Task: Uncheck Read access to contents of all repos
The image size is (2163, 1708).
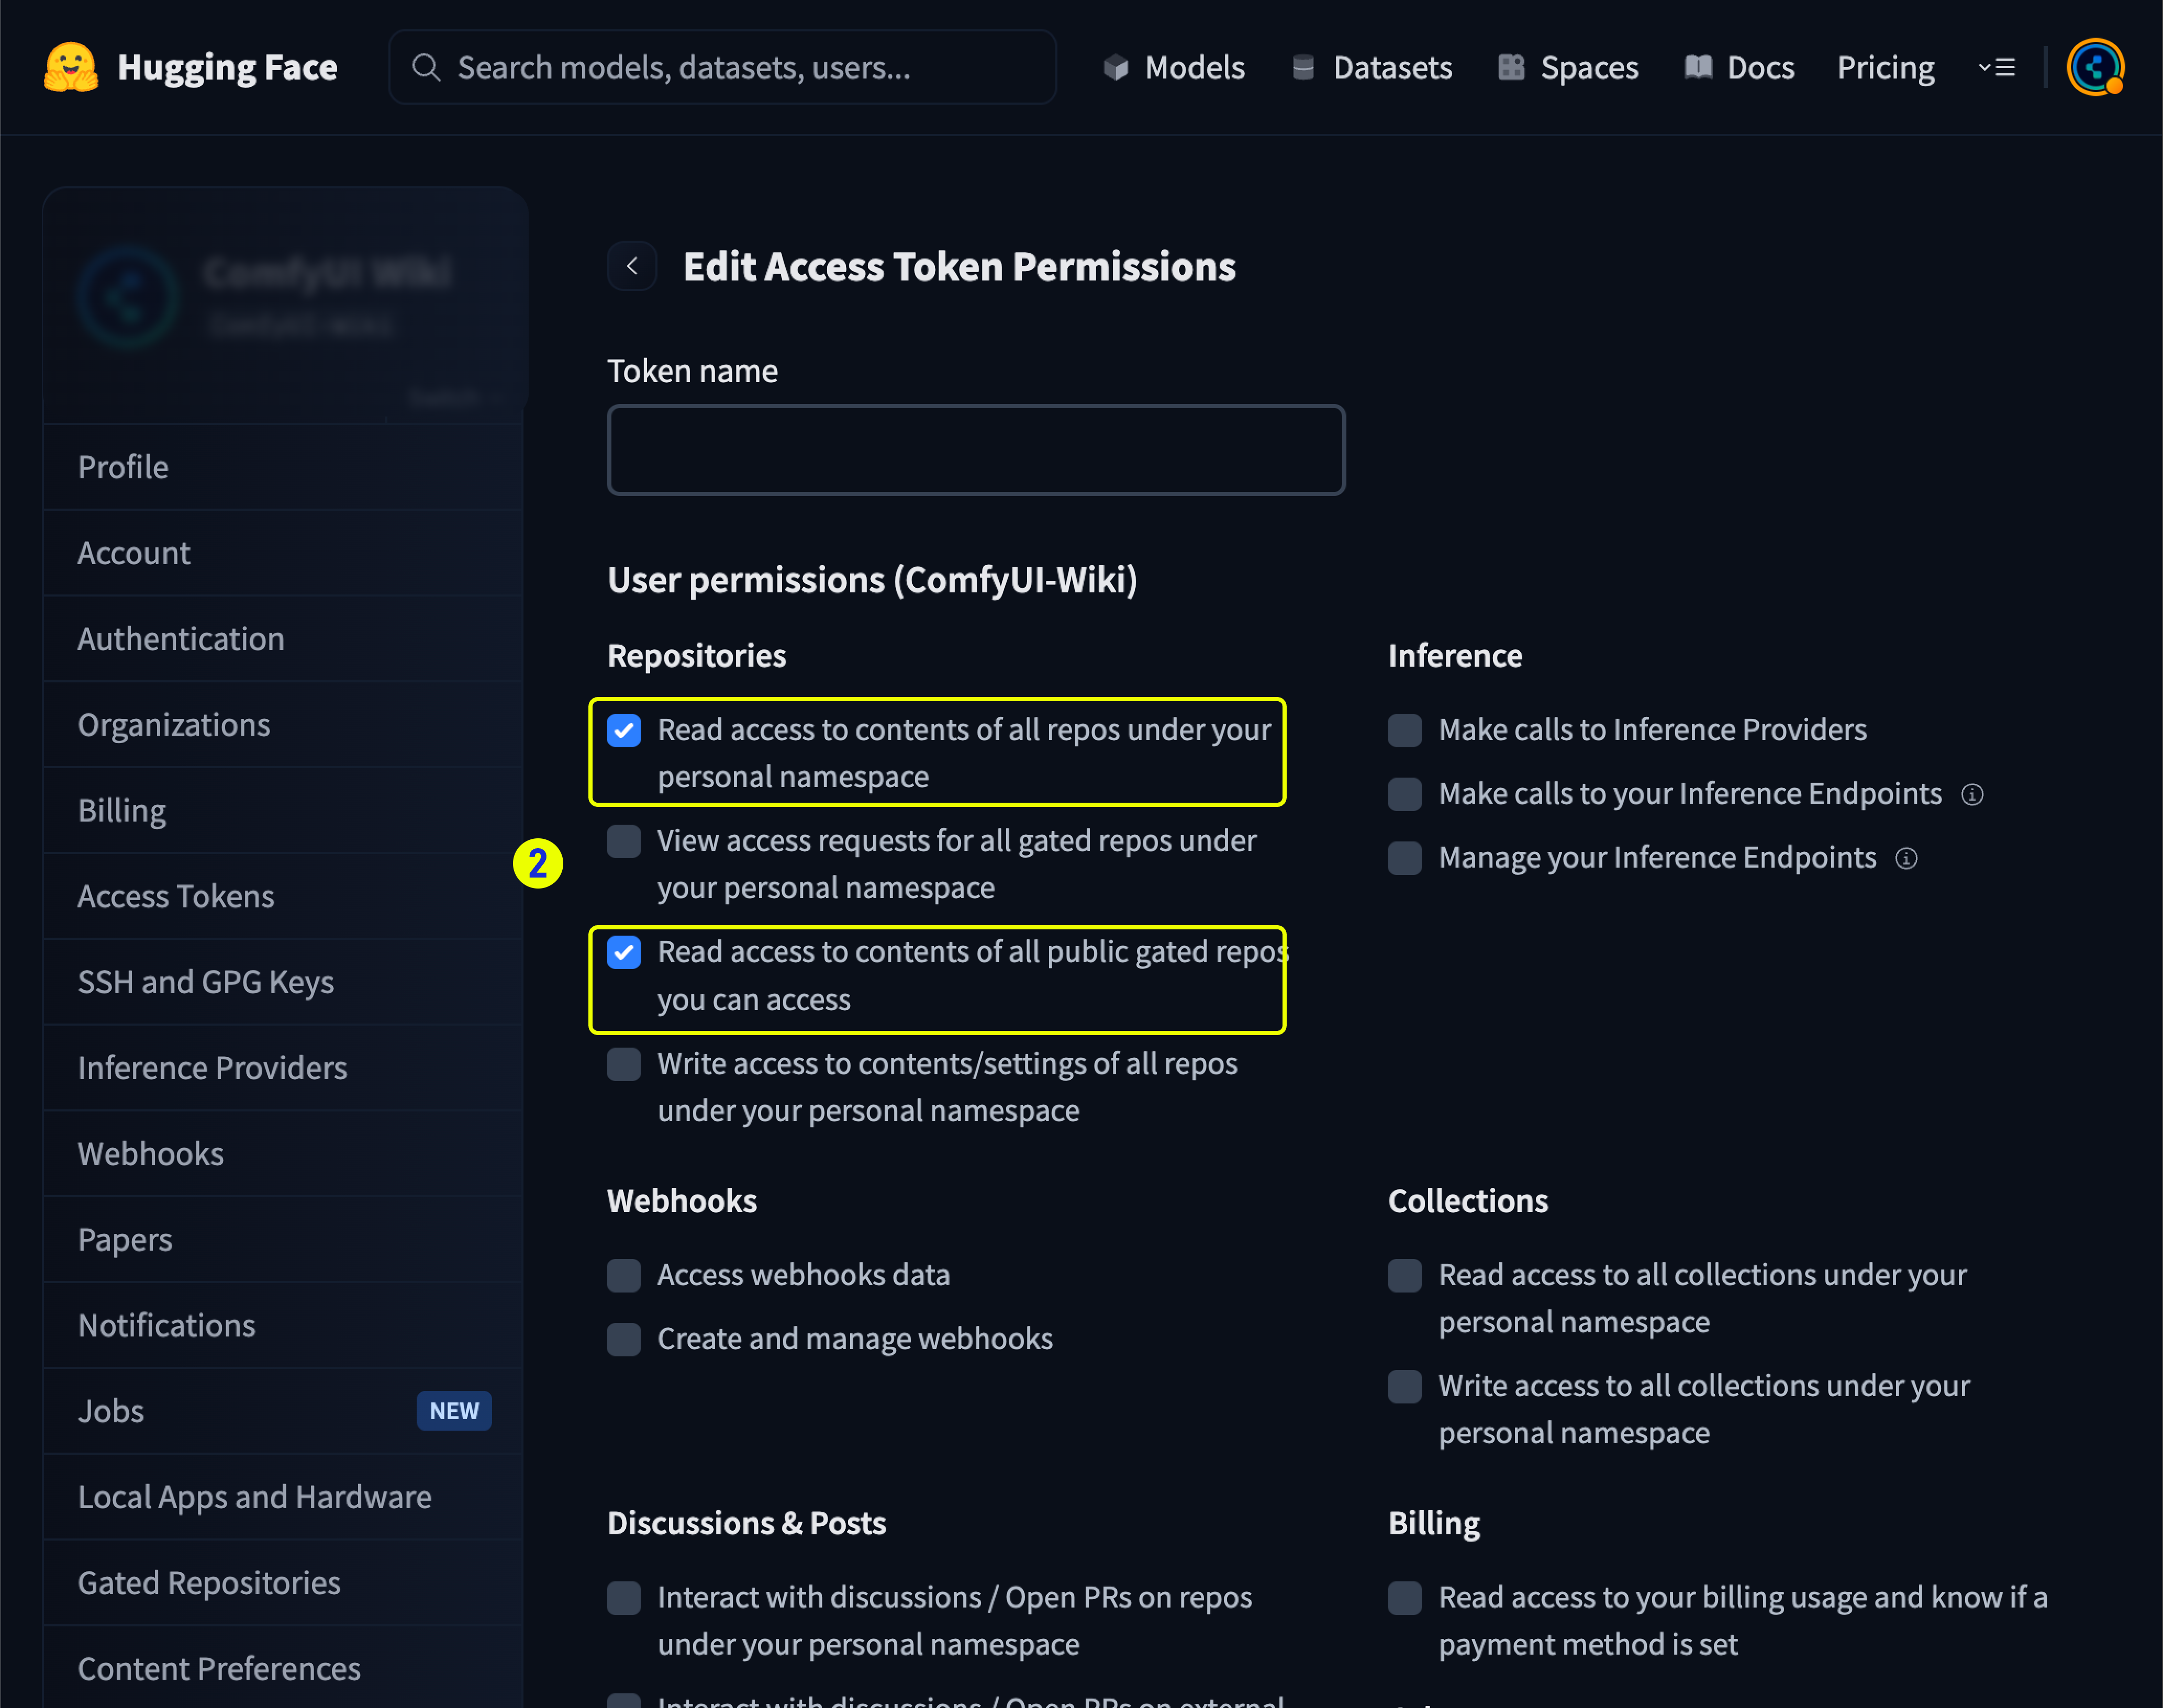Action: click(623, 730)
